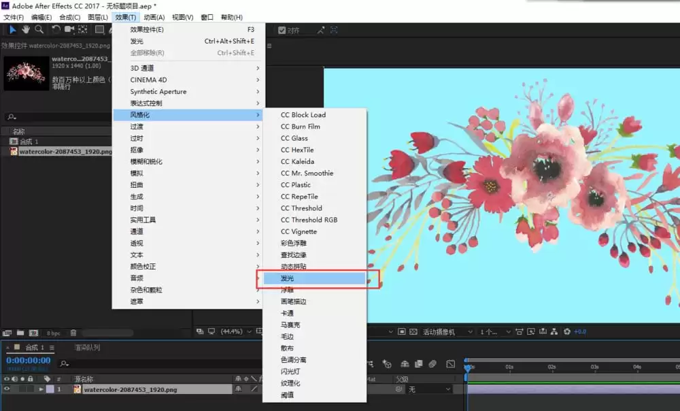
Task: Hide the watercolor layer with eye toggle
Action: [x=7, y=389]
